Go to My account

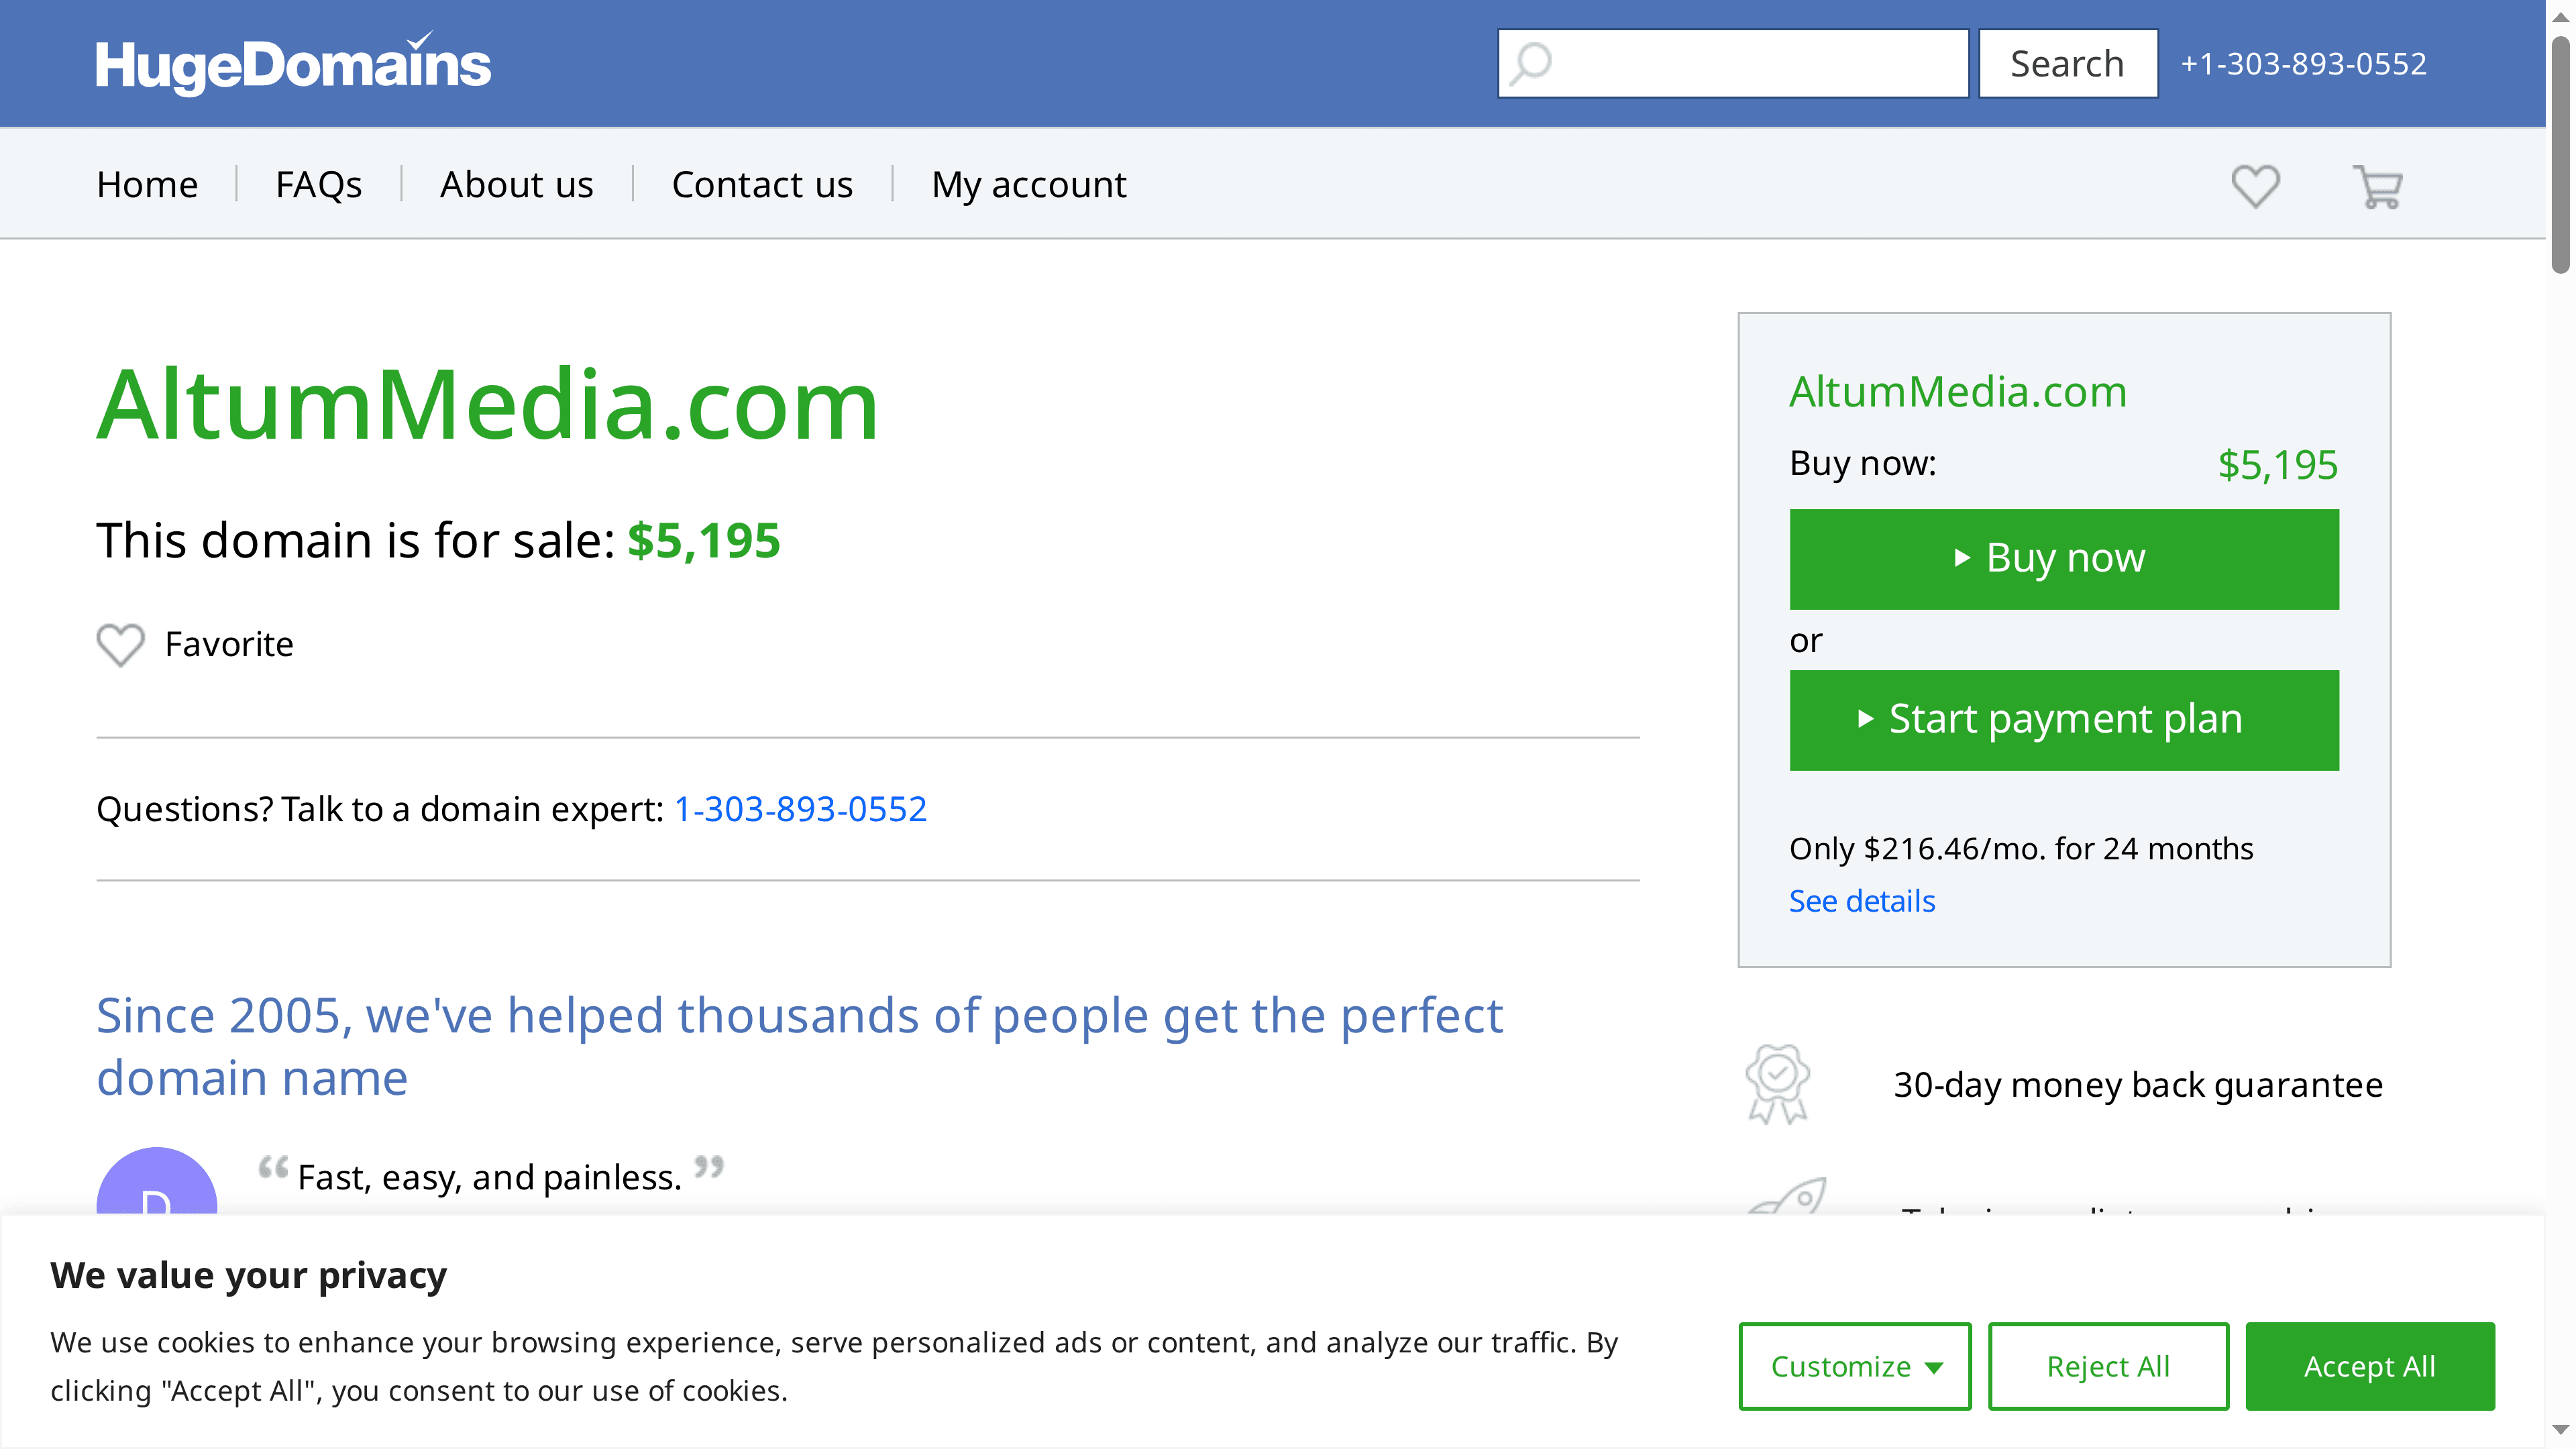click(1029, 184)
